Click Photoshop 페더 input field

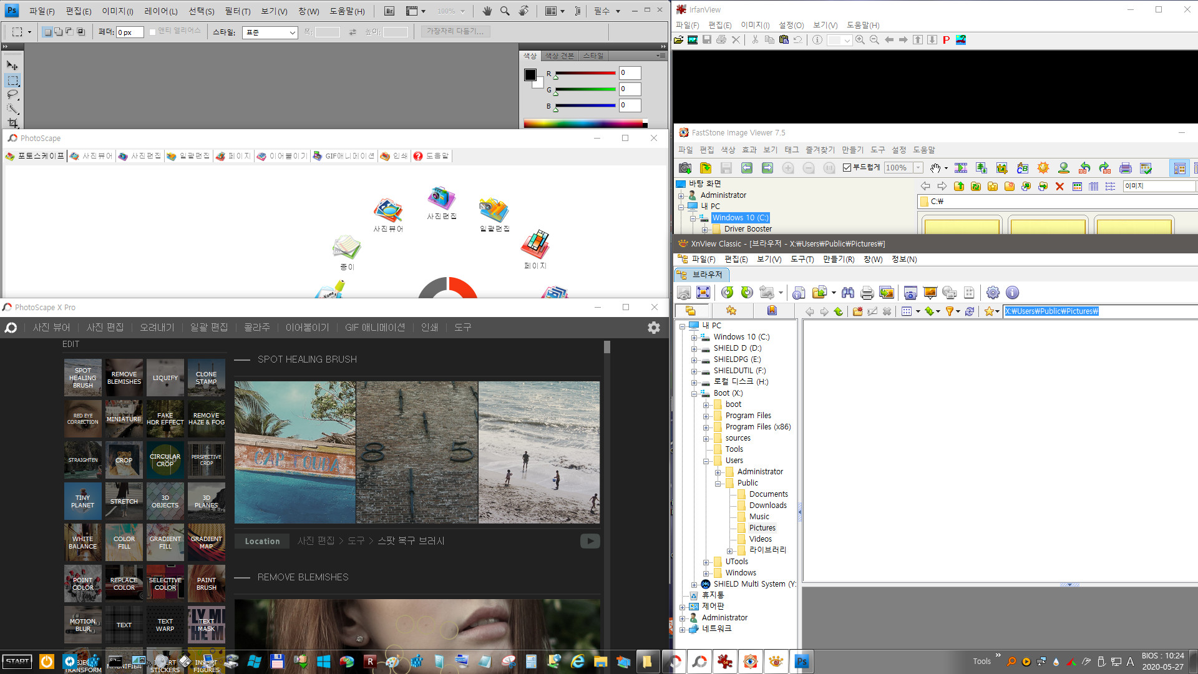[x=130, y=32]
